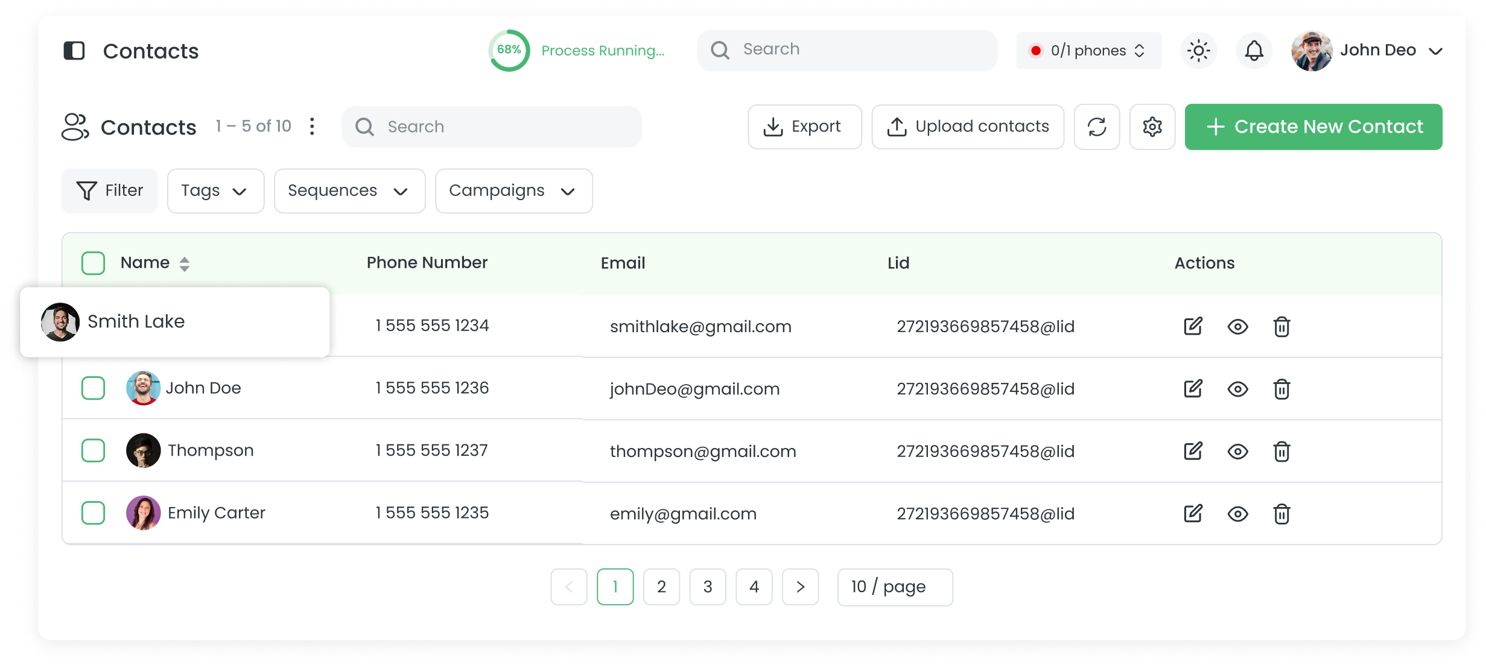Image resolution: width=1486 pixels, height=665 pixels.
Task: Delete the John Doe contact
Action: click(1281, 389)
